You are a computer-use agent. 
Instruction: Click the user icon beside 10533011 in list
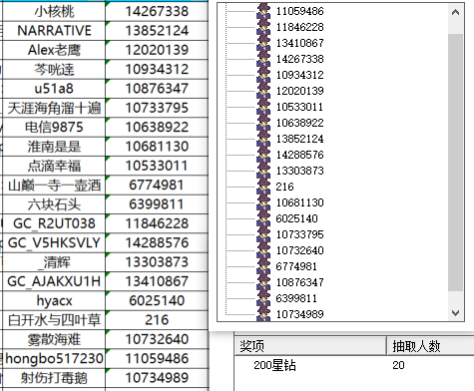point(263,107)
